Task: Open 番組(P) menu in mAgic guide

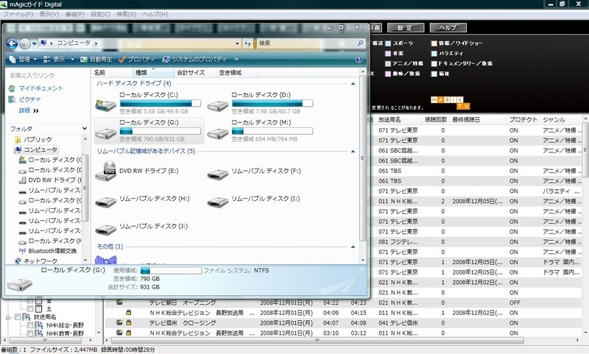Action: click(75, 14)
